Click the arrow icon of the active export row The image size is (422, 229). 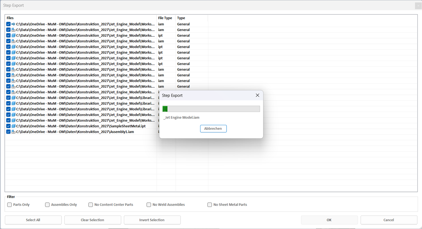14,24
